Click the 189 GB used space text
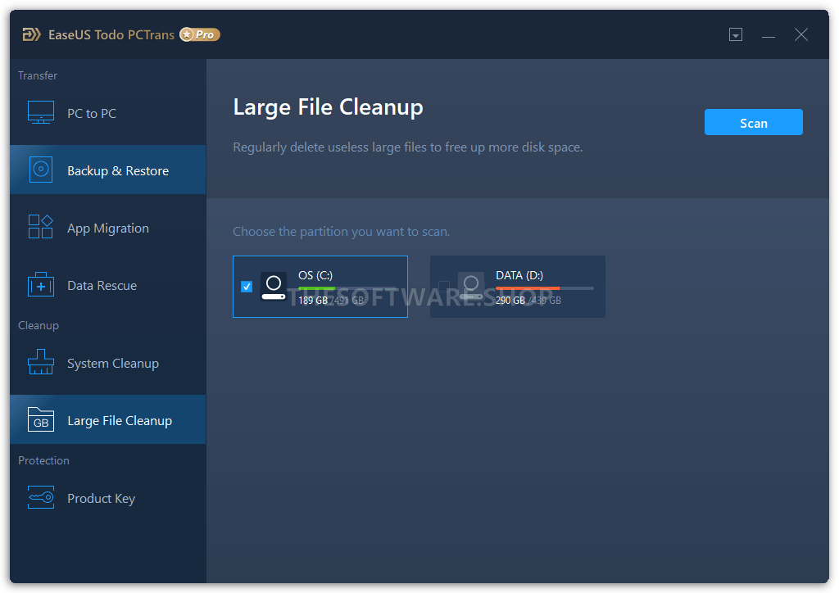839x593 pixels. tap(313, 300)
